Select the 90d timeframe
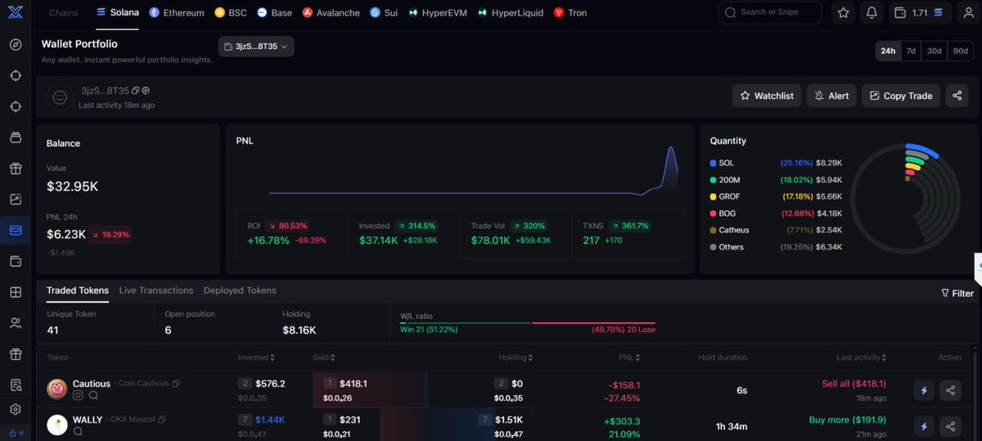Screen dimensions: 982x441 pyautogui.click(x=960, y=51)
